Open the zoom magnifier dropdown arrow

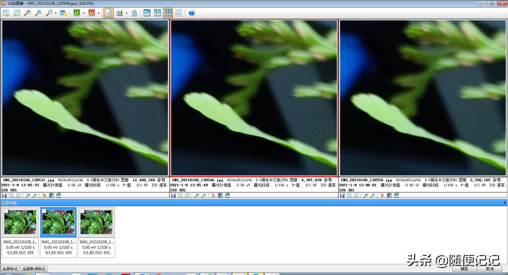point(56,13)
